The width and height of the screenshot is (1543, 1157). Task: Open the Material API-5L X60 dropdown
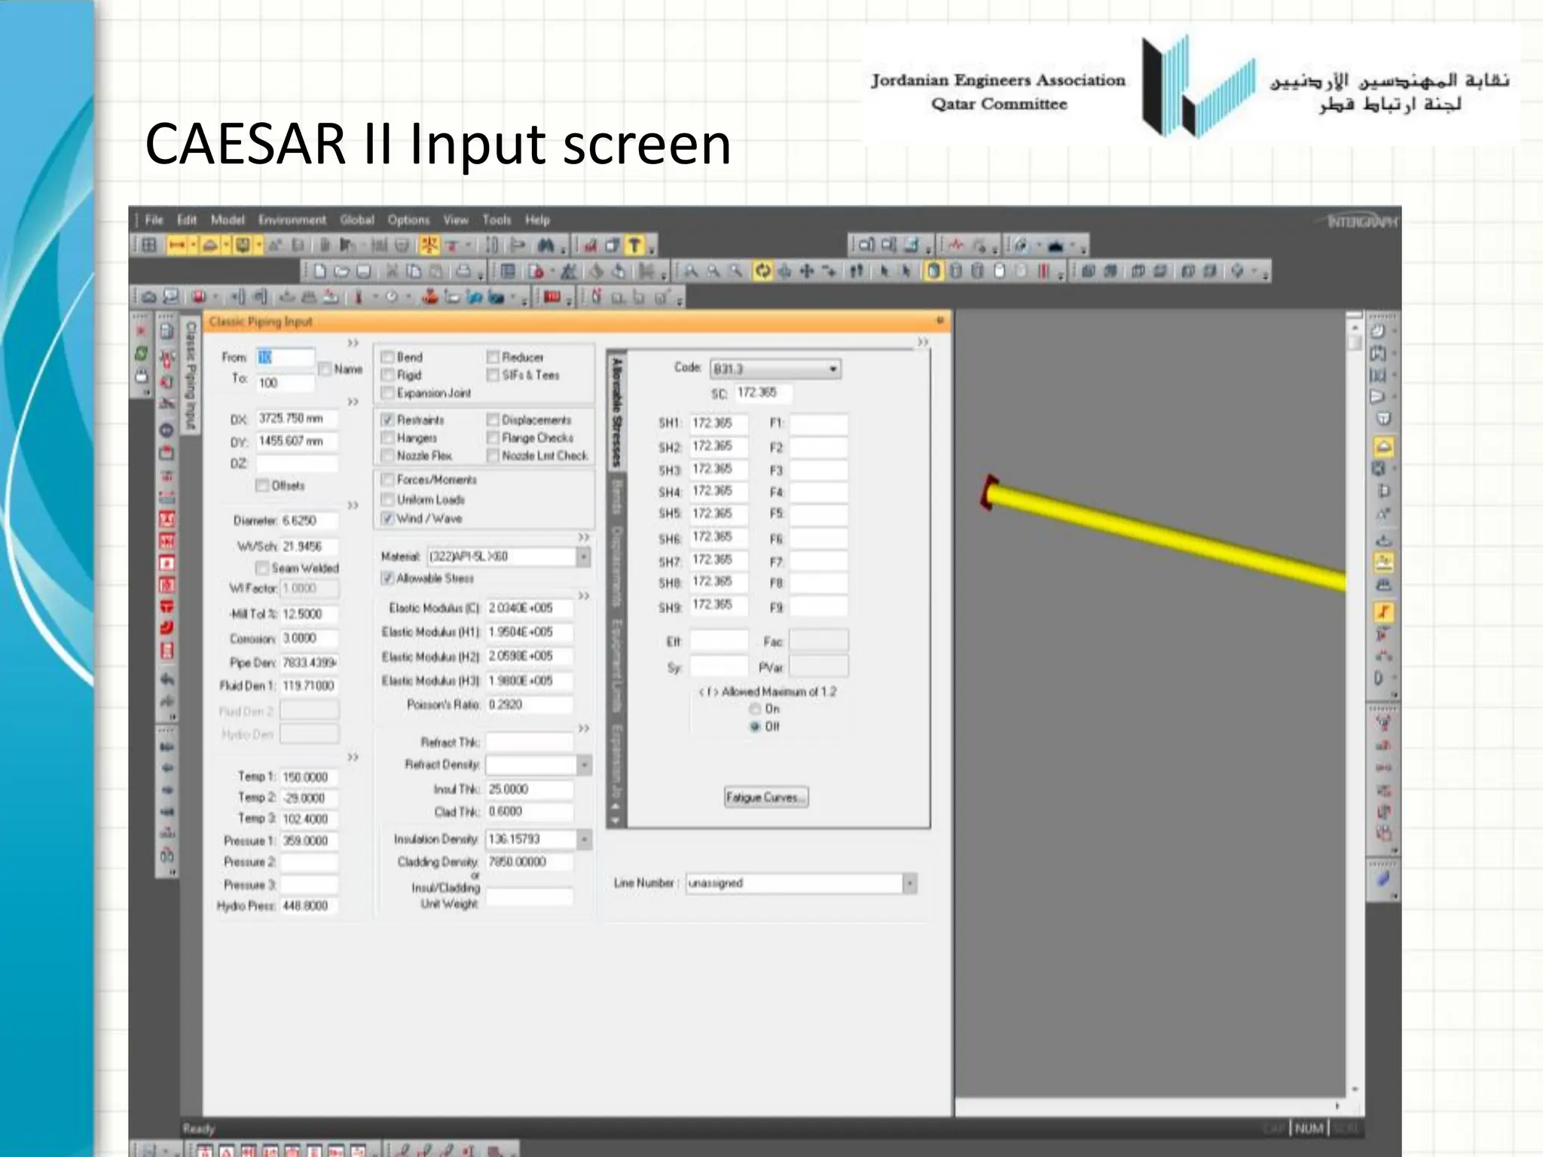584,557
